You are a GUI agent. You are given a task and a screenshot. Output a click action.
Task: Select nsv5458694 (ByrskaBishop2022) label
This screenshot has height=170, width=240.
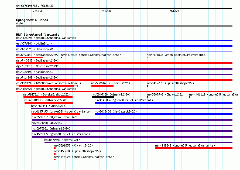77,151
